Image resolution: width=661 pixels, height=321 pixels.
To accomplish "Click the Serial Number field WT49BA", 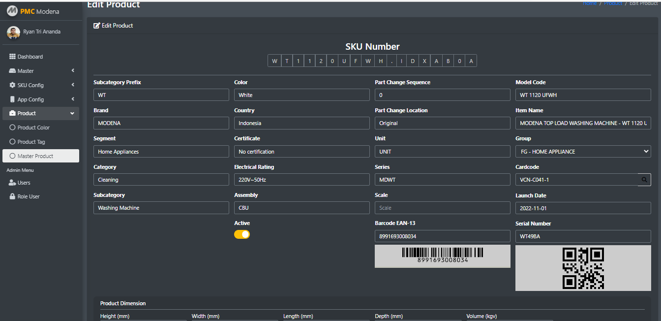I will coord(583,236).
